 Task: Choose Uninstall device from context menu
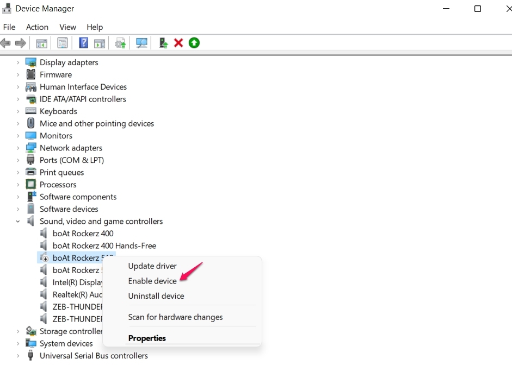(156, 296)
